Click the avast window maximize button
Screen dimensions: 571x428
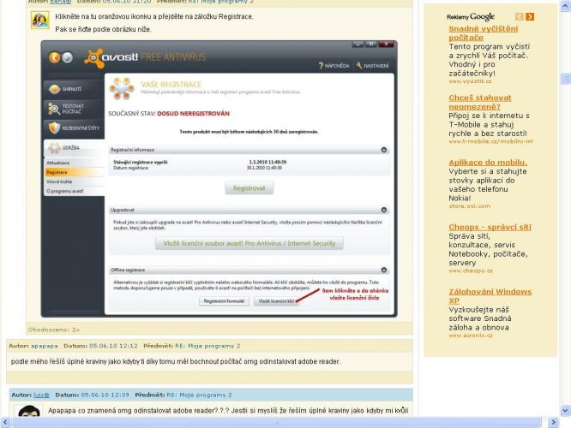tap(370, 45)
